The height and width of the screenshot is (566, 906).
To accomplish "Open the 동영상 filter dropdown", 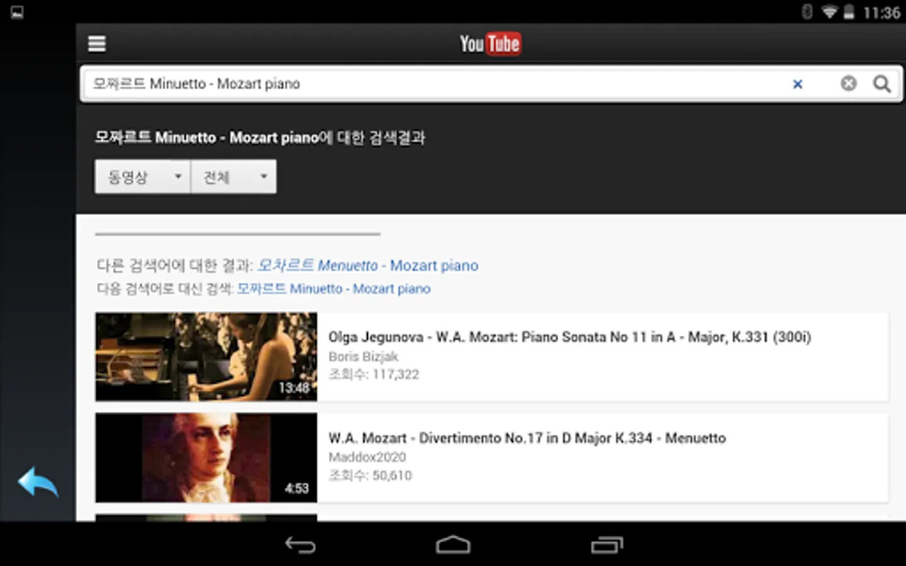I will coord(143,177).
